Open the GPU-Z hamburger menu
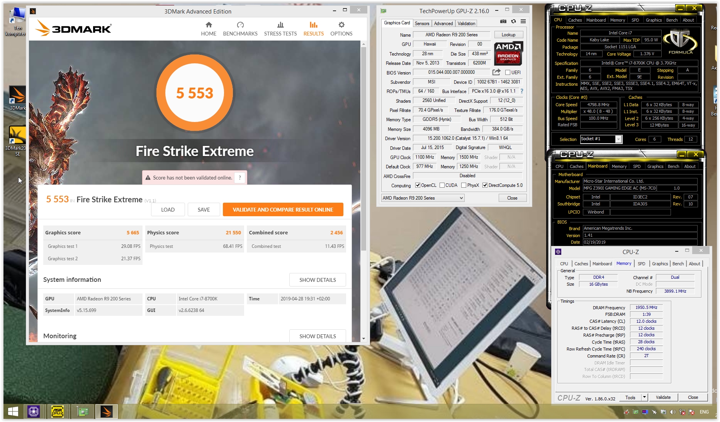The image size is (720, 422). coord(523,21)
